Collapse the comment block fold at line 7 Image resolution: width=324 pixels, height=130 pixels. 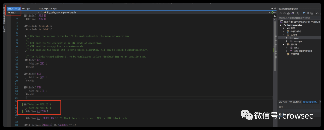tap(25, 36)
